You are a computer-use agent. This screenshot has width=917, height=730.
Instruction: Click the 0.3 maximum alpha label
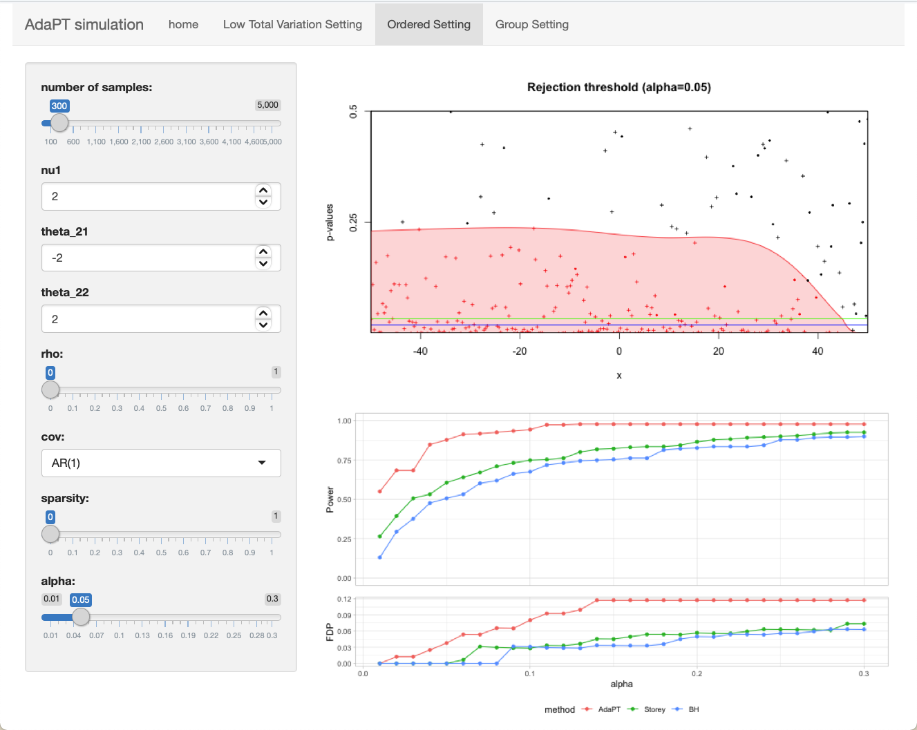272,599
